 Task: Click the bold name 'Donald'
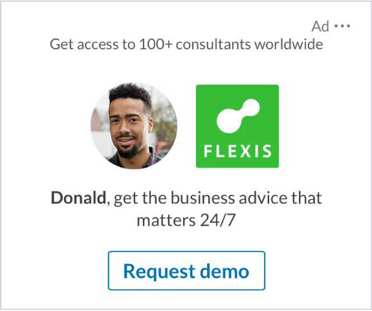[78, 198]
